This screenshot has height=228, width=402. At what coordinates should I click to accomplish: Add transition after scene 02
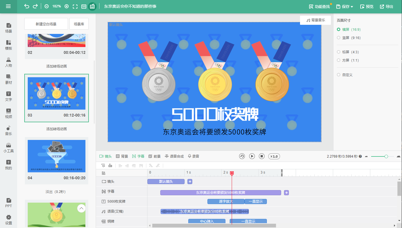tap(57, 66)
